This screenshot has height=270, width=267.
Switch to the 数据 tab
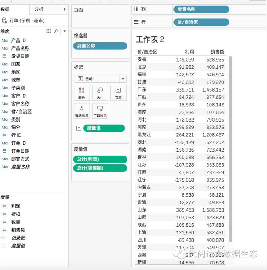point(5,9)
